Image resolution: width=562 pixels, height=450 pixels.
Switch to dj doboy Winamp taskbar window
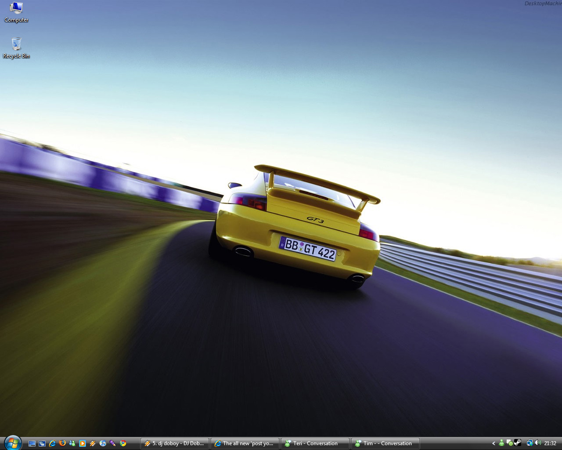tap(175, 443)
